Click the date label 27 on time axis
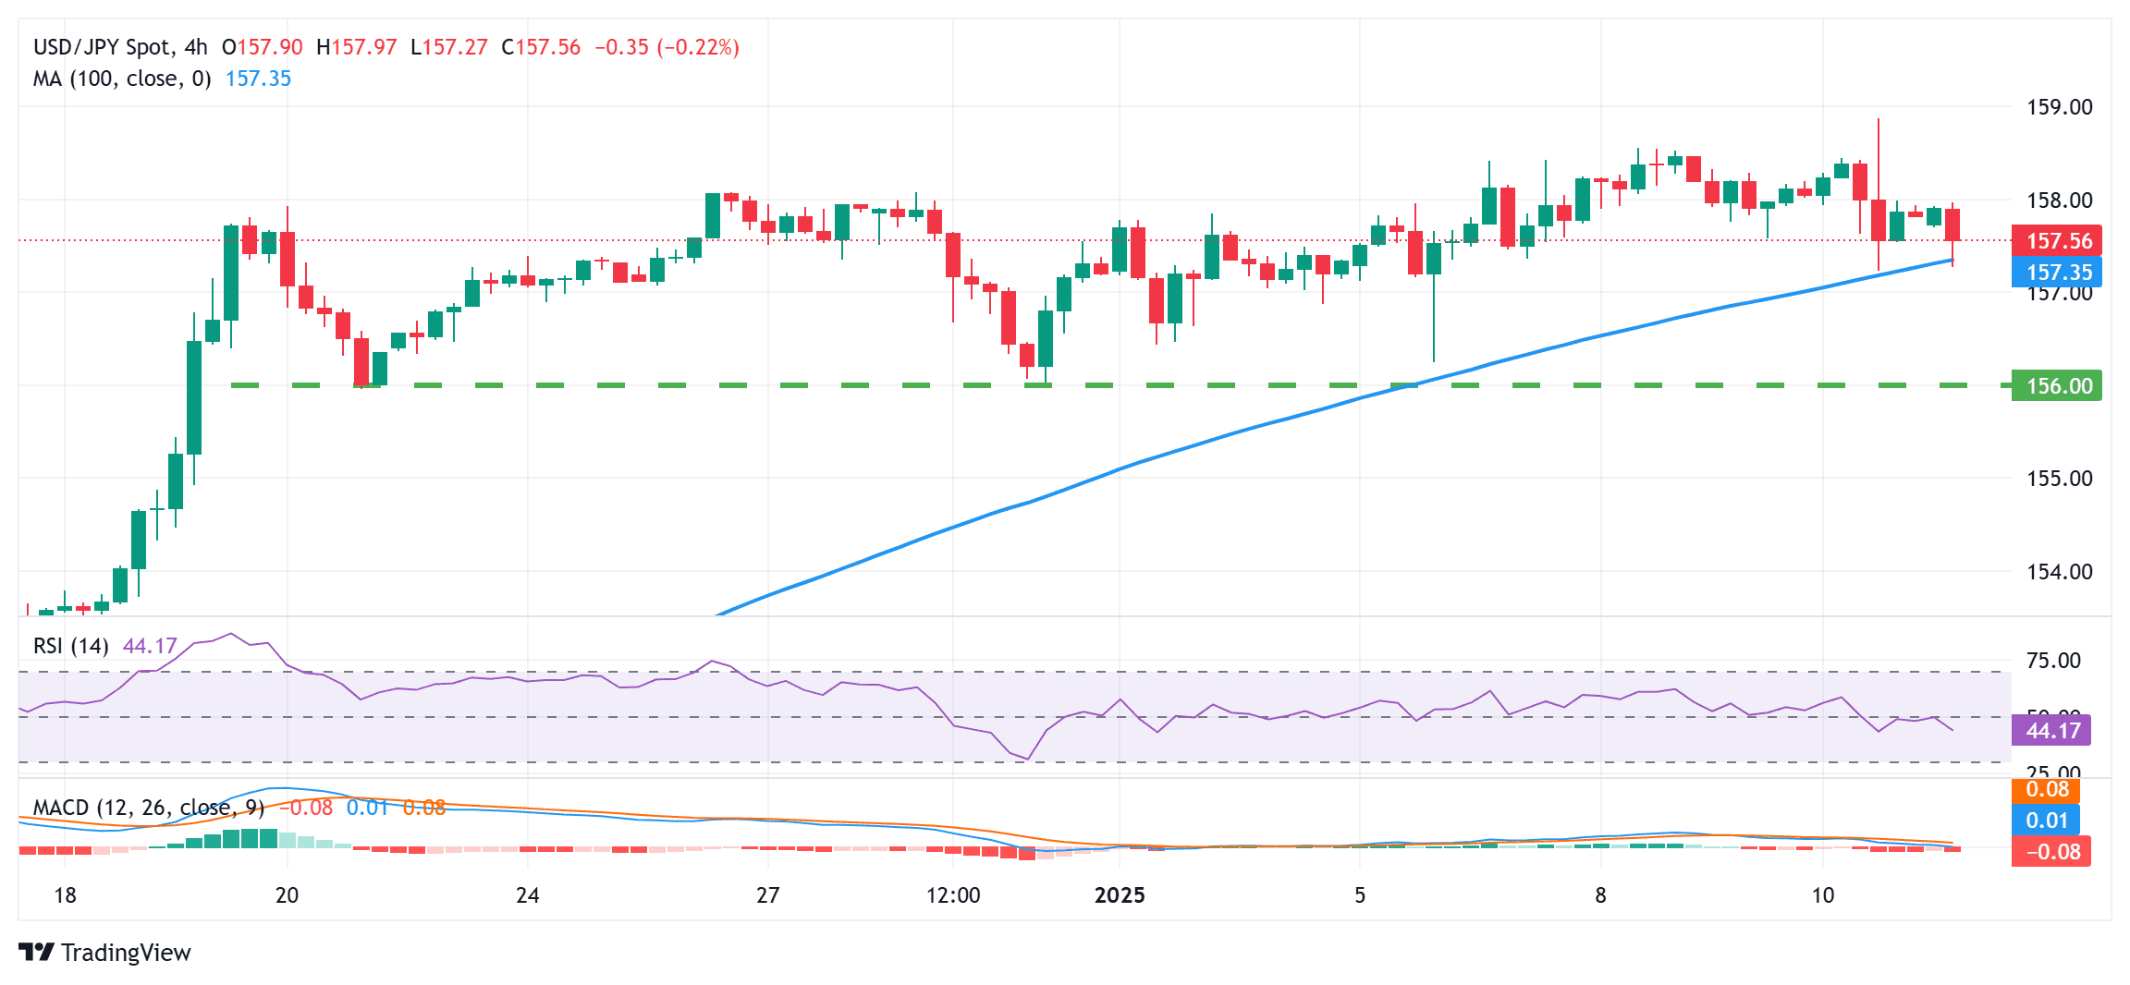 coord(768,895)
